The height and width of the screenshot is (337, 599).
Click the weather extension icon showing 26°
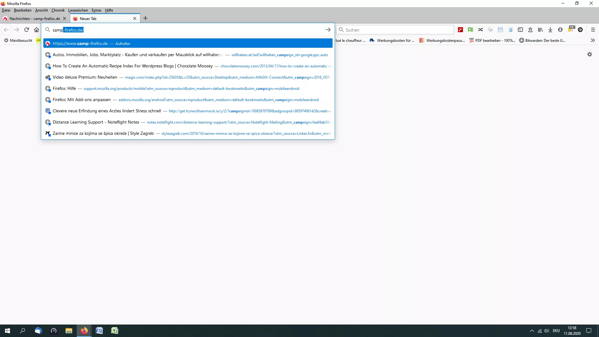(x=571, y=29)
